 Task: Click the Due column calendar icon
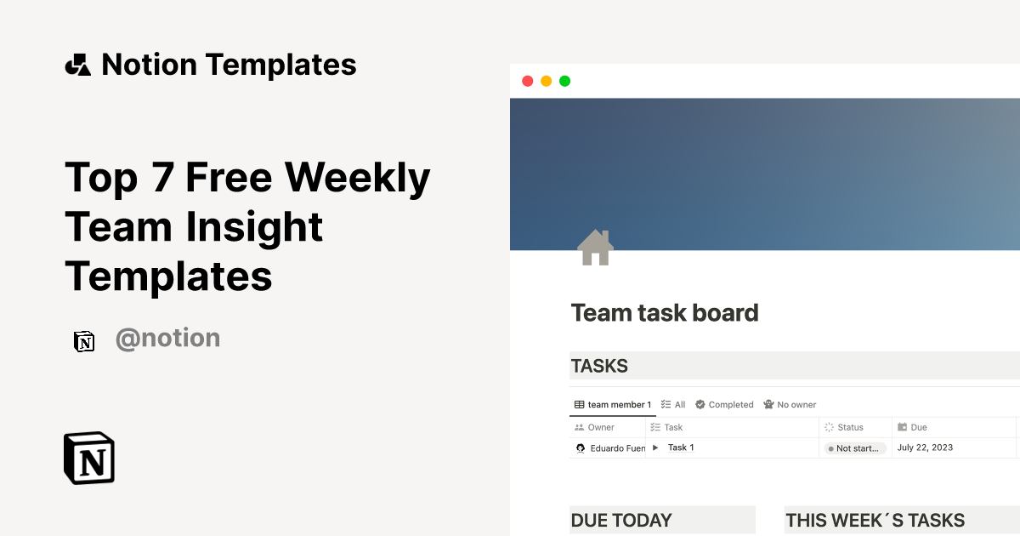point(904,426)
